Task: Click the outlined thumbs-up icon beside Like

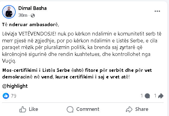Action: 23,109
